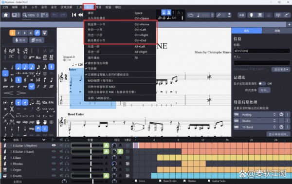
Task: Choose the 音频 / MIDI 设定 menu entry
Action: tap(120, 98)
